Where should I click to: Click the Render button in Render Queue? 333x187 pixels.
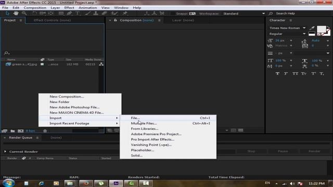[314, 151]
